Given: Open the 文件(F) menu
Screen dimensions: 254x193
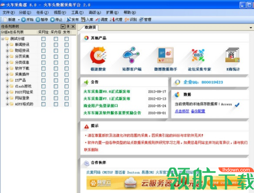Looking at the screenshot, I should [x=8, y=13].
